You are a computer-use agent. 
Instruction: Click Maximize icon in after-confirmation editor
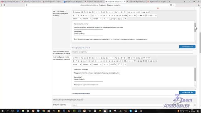pos(119,64)
